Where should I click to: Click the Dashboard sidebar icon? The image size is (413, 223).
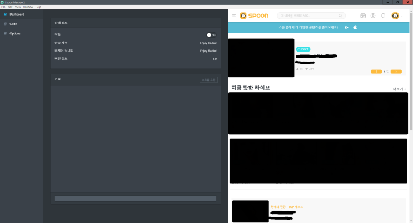pyautogui.click(x=5, y=14)
